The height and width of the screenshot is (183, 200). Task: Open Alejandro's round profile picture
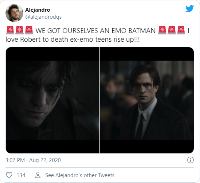coord(15,13)
